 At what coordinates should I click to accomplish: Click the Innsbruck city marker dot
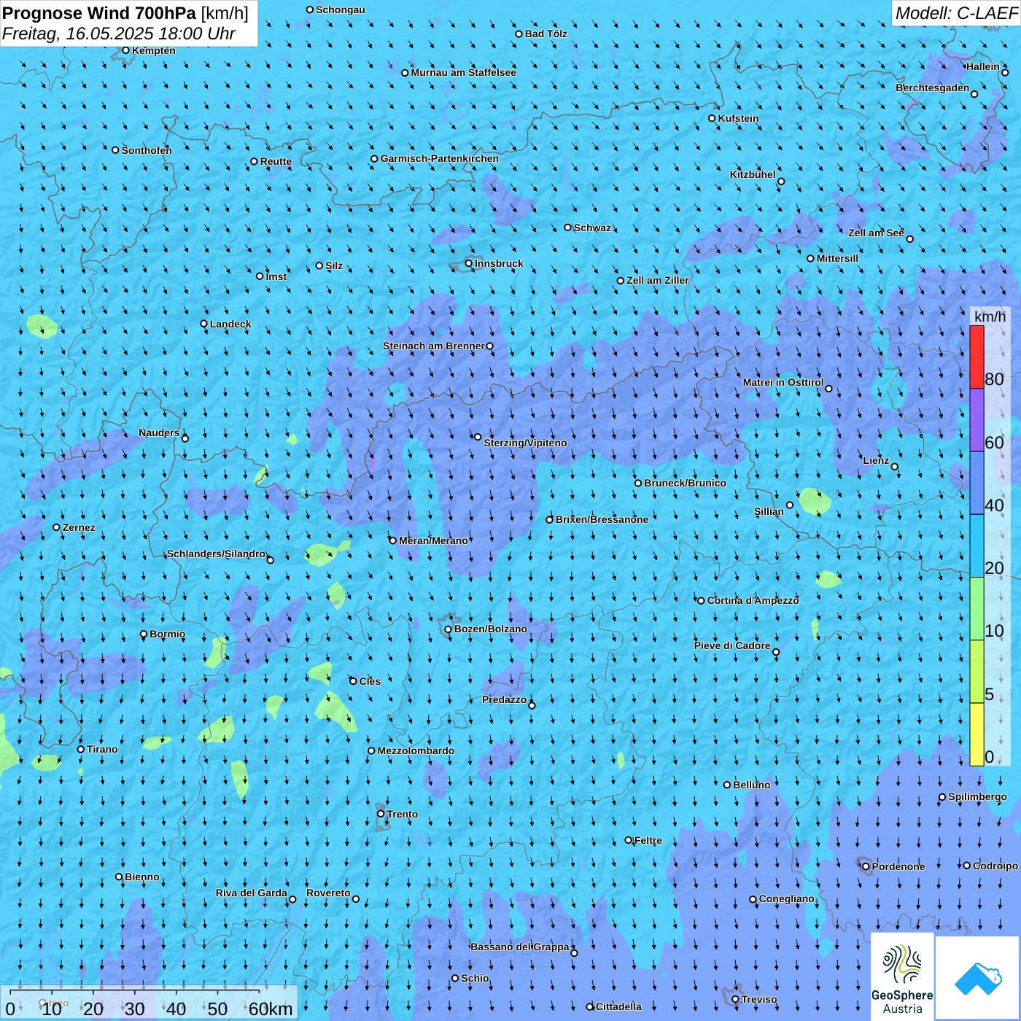coord(469,263)
